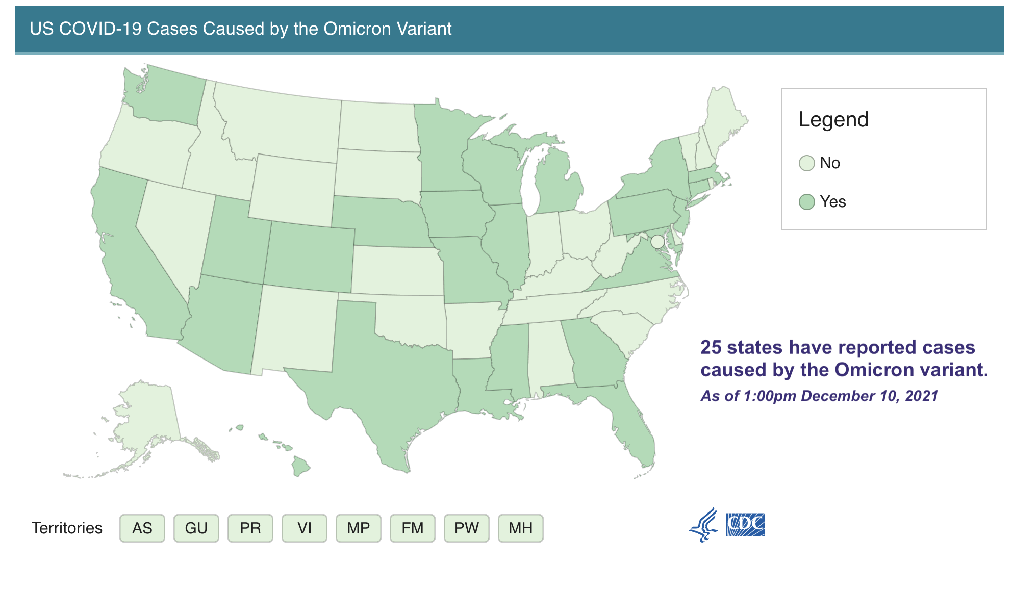Click the HHS eagle logo
This screenshot has width=1013, height=590.
point(704,525)
